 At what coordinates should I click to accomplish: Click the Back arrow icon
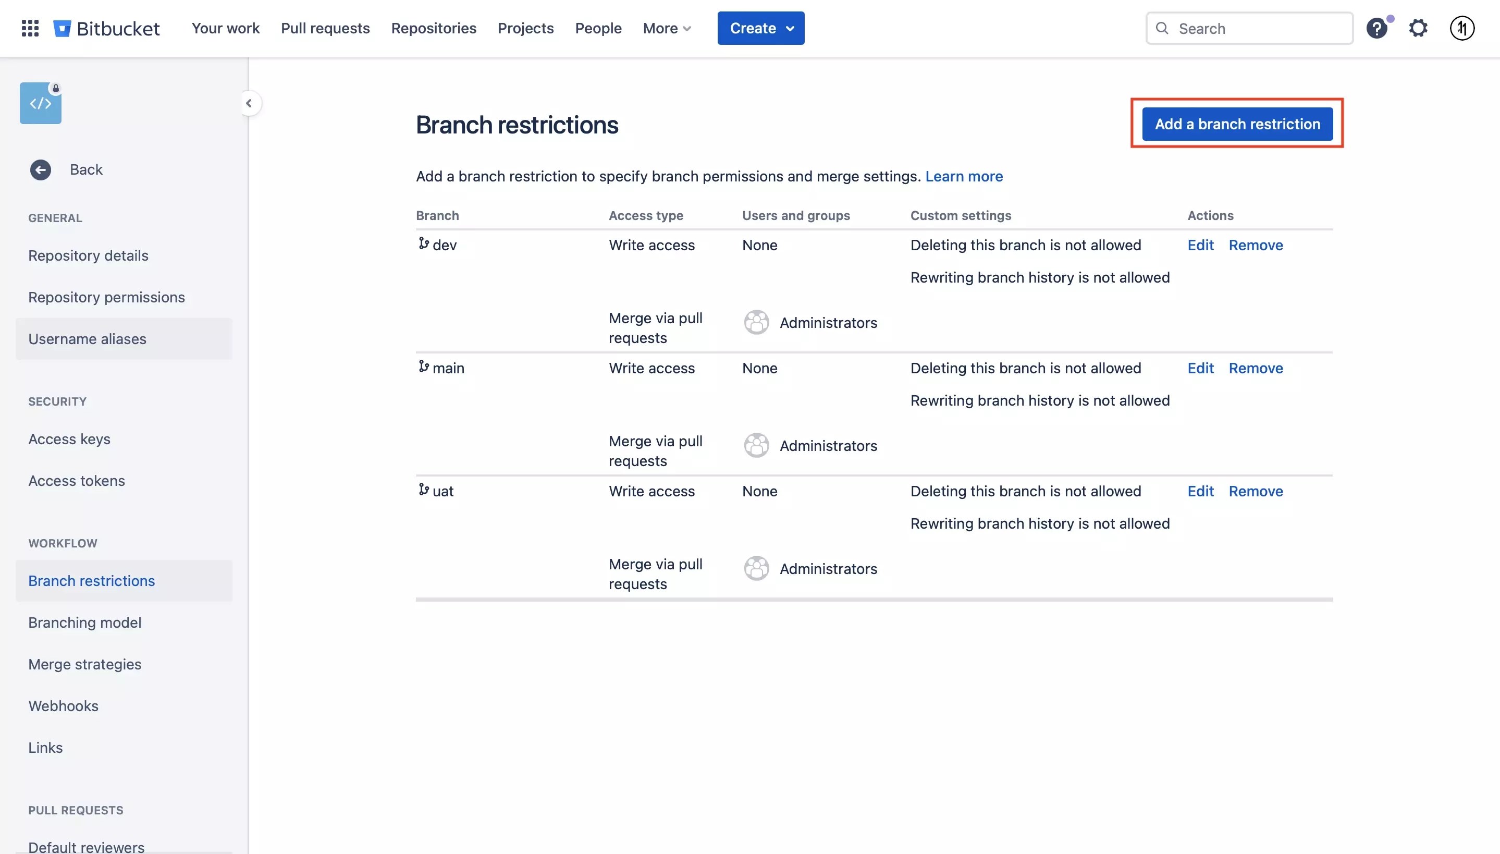41,170
